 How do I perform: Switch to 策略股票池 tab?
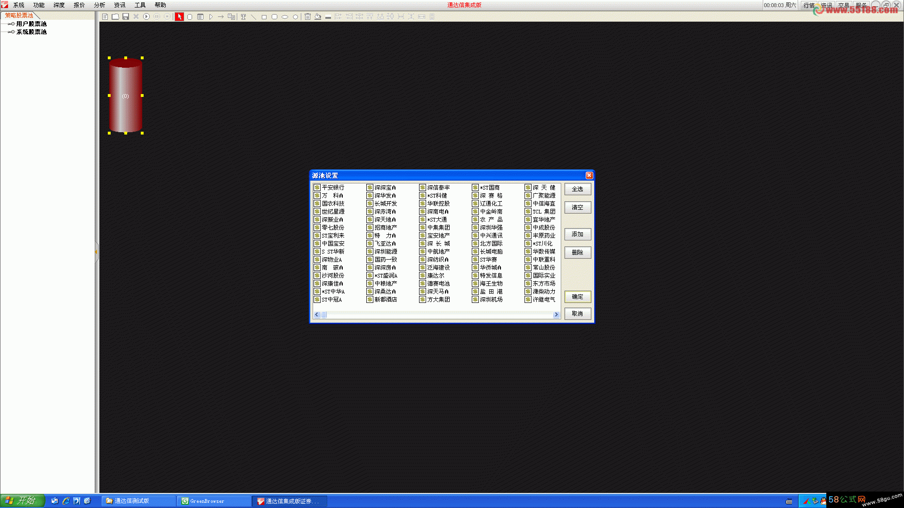tap(19, 16)
